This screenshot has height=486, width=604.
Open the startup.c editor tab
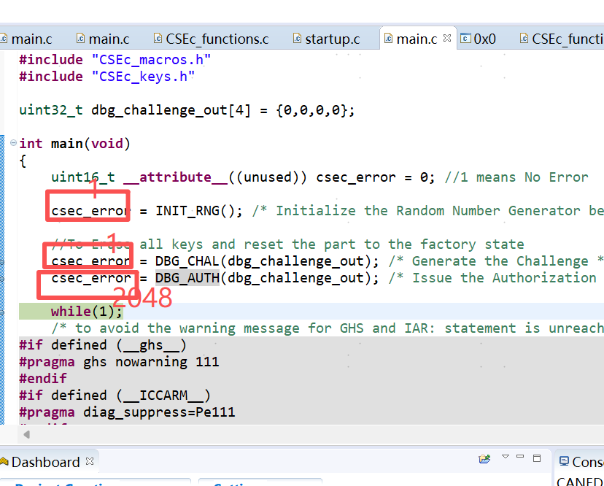point(327,39)
